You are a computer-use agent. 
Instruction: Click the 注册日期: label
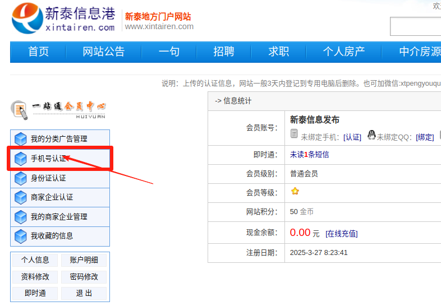[262, 253]
